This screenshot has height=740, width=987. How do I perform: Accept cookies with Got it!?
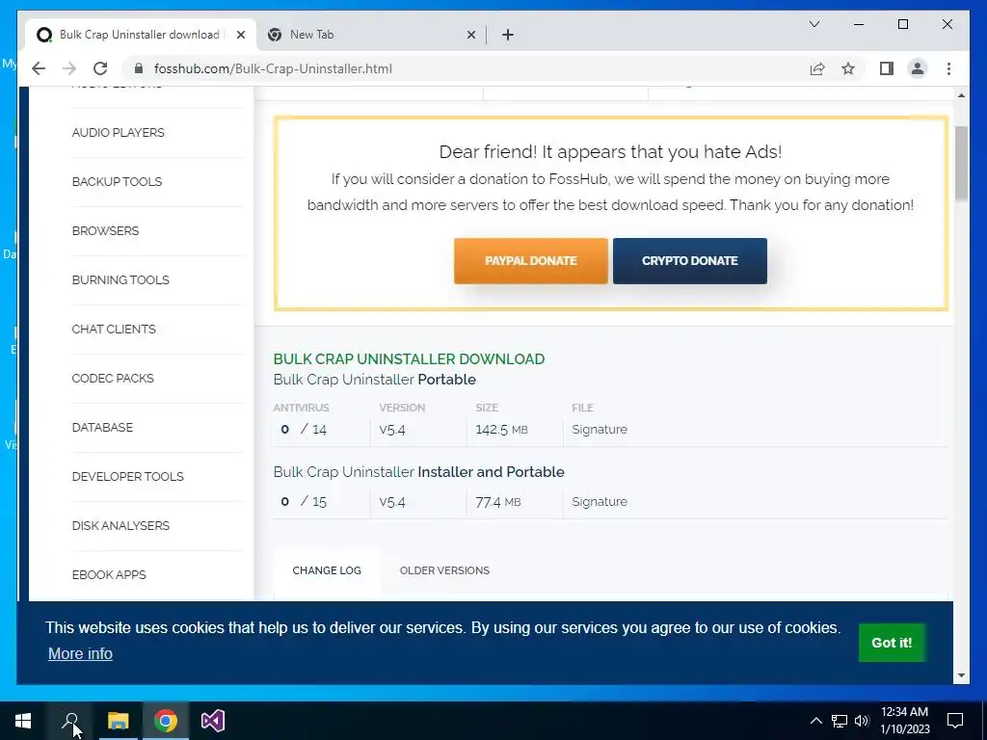point(892,643)
